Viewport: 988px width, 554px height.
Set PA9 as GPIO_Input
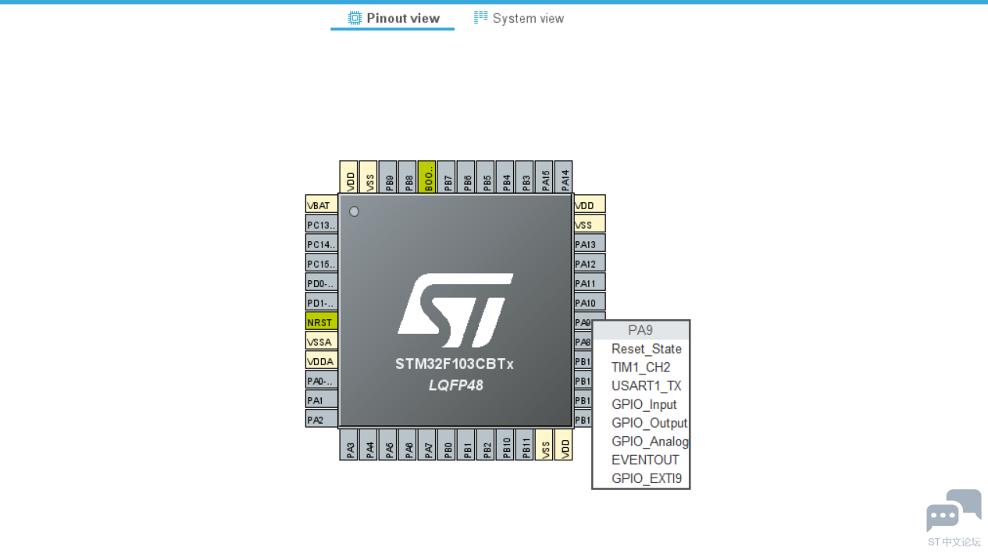click(x=644, y=405)
